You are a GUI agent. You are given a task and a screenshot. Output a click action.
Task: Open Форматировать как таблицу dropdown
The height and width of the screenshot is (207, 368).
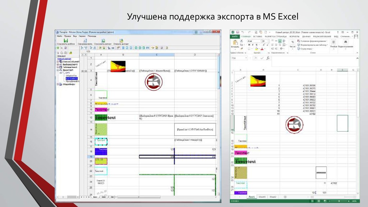click(312, 45)
